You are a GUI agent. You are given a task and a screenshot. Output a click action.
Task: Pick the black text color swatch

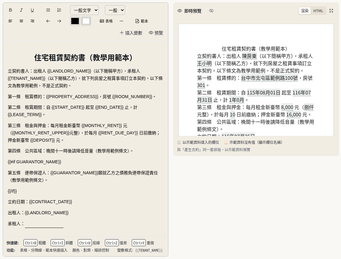point(75,21)
